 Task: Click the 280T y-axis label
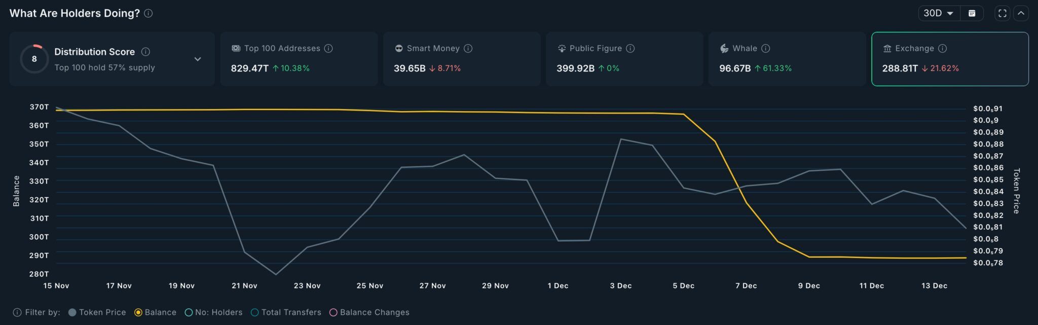(40, 274)
